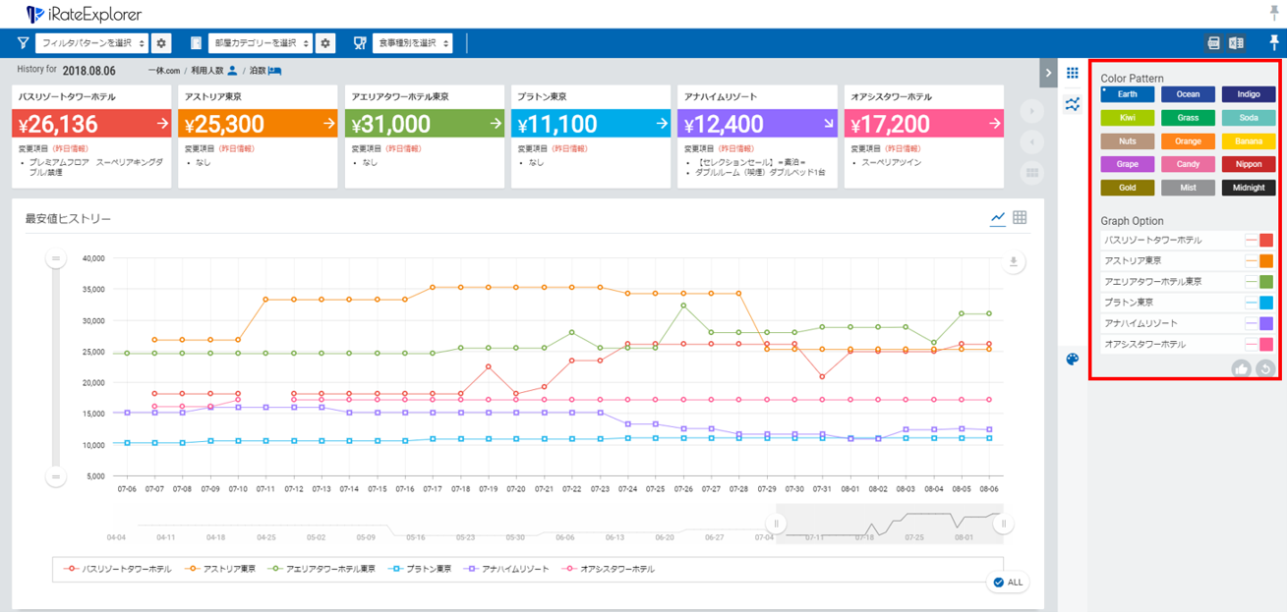Viewport: 1287px width, 612px height.
Task: Click the grid layout sidebar icon
Action: [x=1073, y=74]
